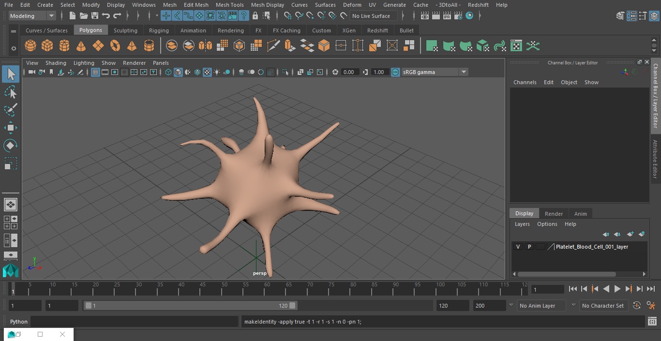Viewport: 661px width, 341px height.
Task: Click the New Scene file icon
Action: coord(73,16)
